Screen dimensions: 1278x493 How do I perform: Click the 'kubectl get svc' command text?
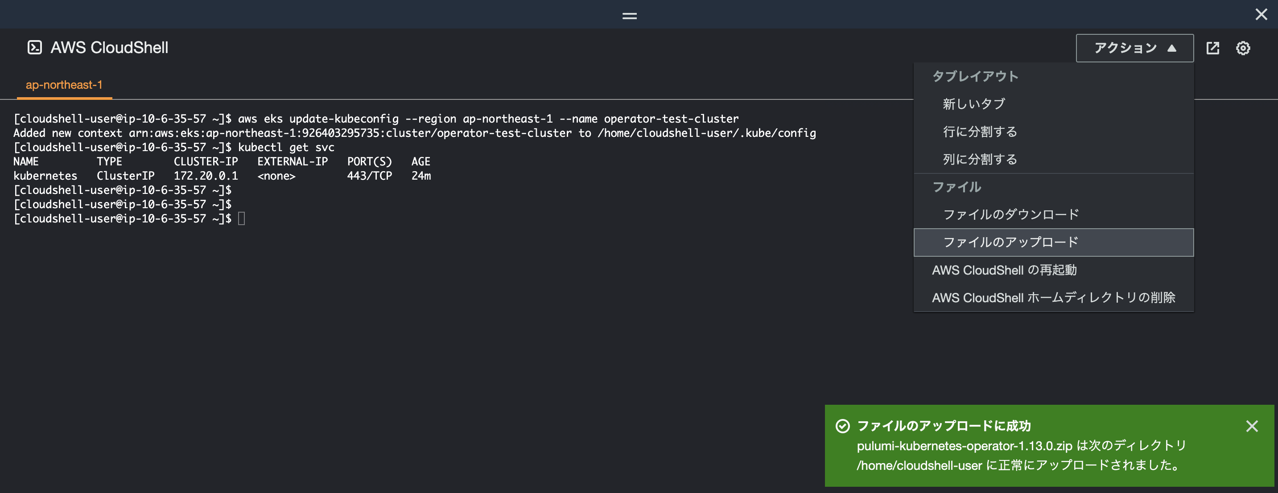pos(286,147)
